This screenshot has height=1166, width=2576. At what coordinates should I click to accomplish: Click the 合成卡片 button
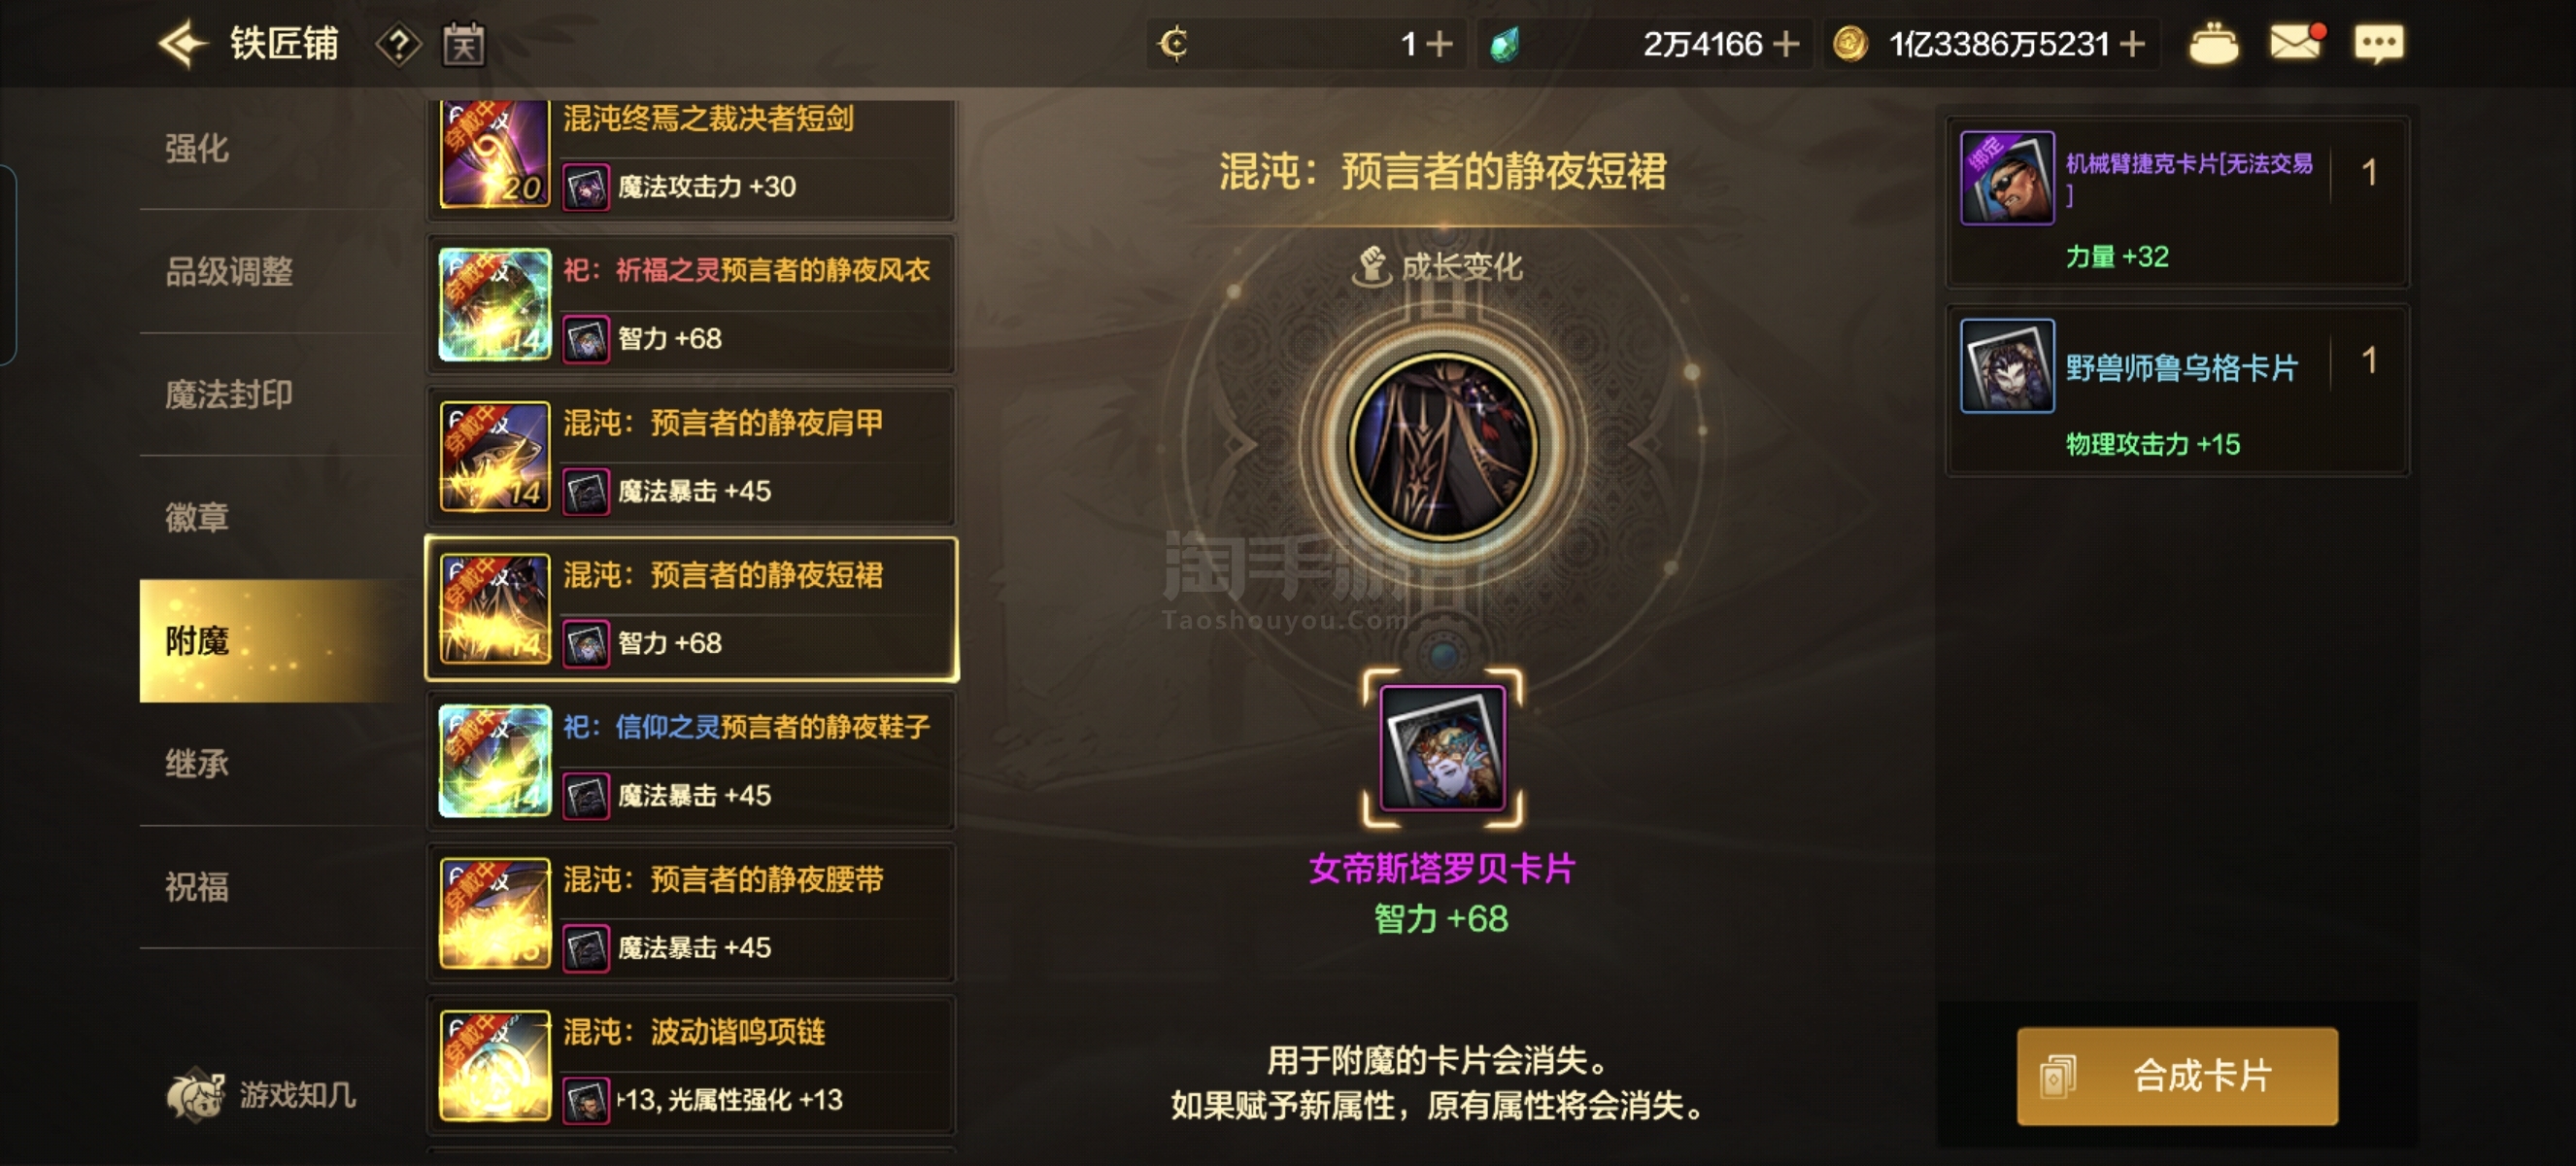pos(2176,1076)
